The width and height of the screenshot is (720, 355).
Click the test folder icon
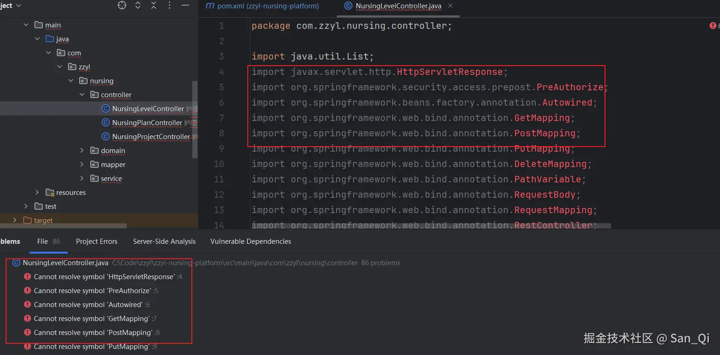(39, 206)
